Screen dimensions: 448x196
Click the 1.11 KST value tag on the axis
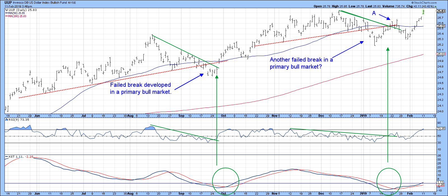[440, 182]
